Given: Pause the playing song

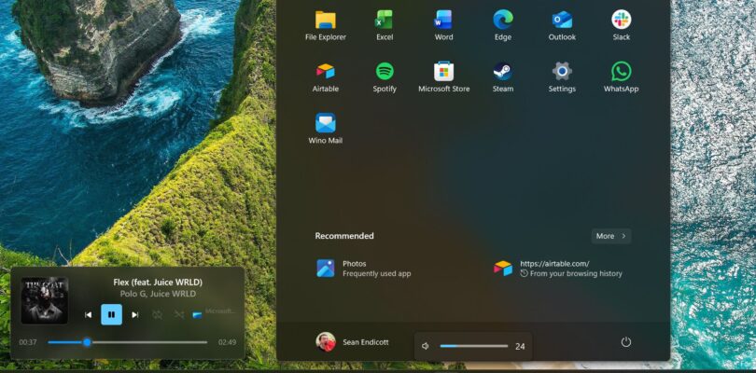Looking at the screenshot, I should coord(111,314).
